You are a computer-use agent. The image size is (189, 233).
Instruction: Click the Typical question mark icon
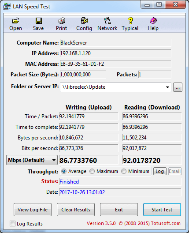(x=130, y=21)
